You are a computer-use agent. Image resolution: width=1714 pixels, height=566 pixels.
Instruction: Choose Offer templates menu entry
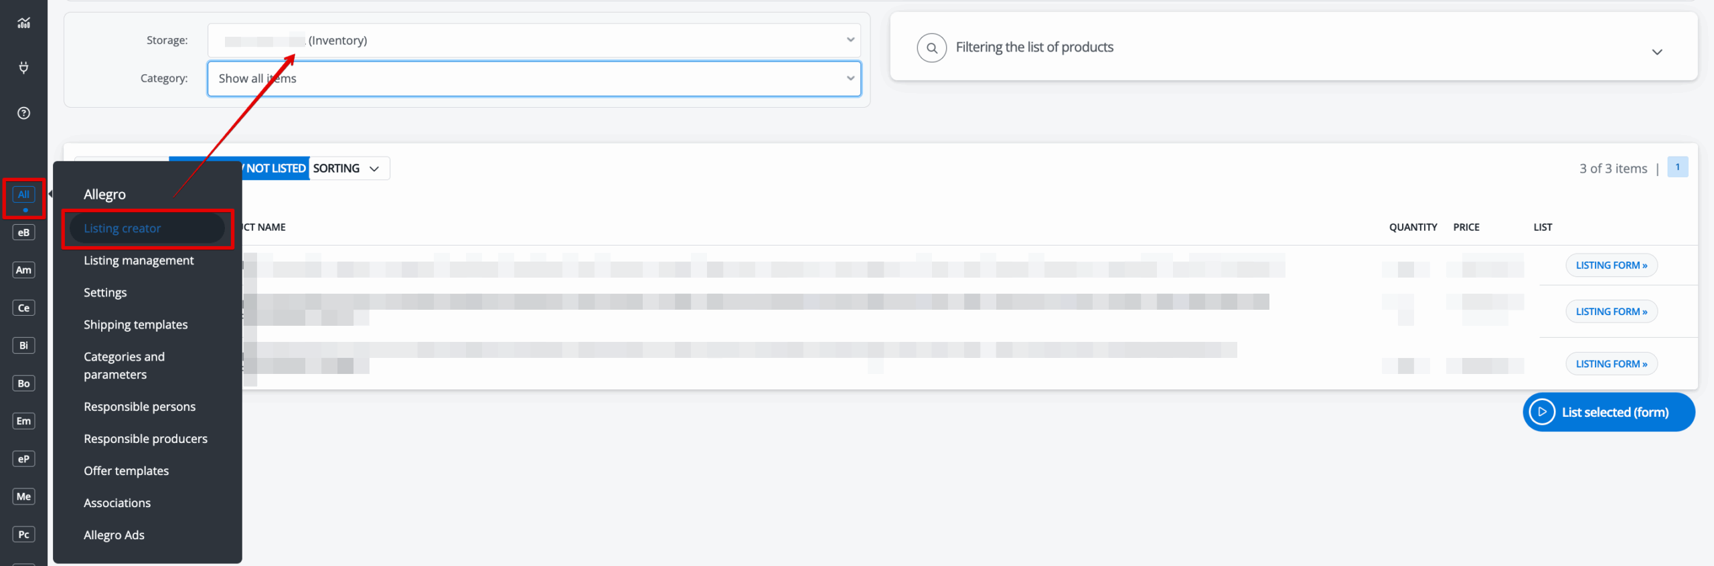tap(126, 471)
